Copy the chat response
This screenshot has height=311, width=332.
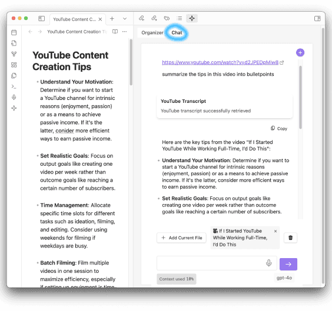tap(279, 129)
